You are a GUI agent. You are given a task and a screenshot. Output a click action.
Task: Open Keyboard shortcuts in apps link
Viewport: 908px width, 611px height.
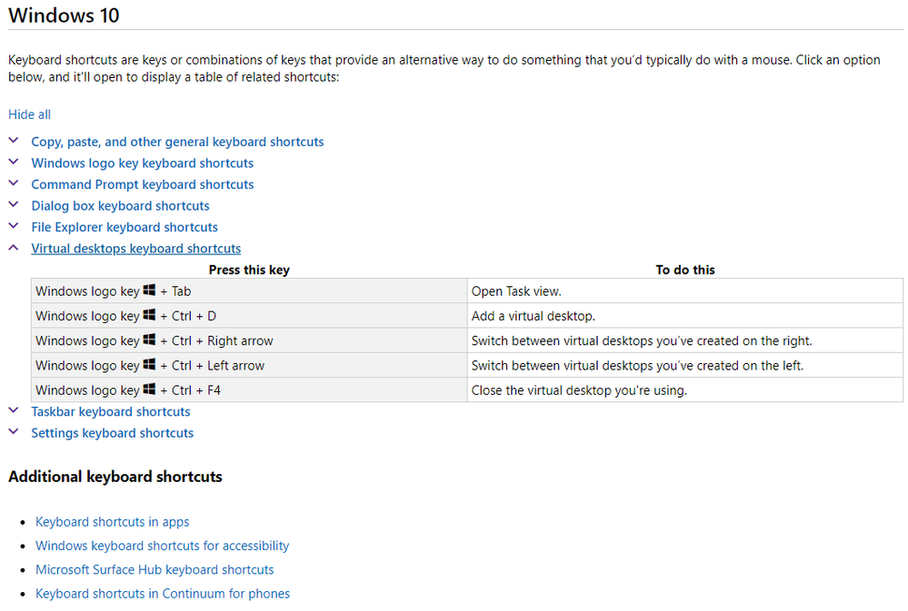tap(113, 522)
